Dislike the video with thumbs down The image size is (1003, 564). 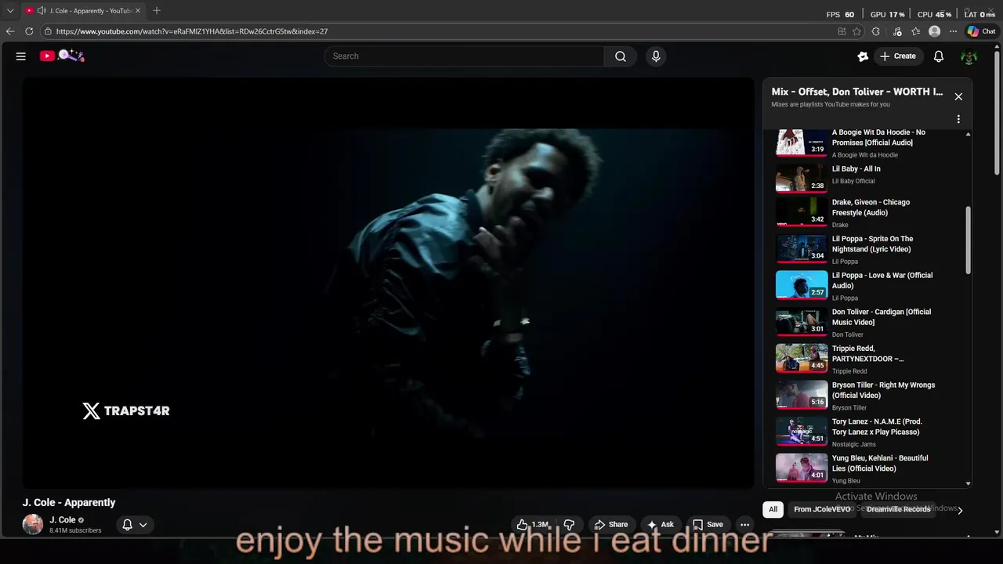570,525
